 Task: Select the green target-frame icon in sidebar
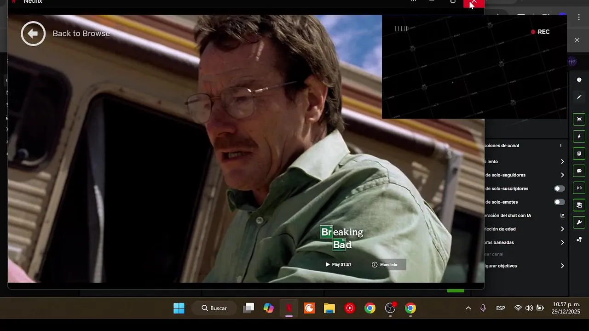click(x=579, y=119)
